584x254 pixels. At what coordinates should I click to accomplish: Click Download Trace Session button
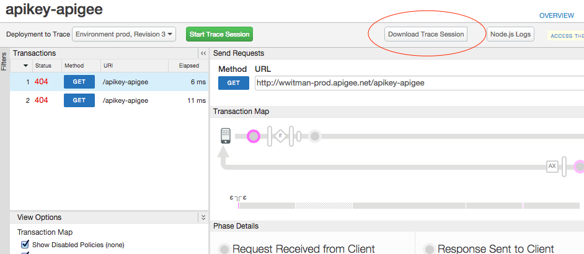(425, 34)
